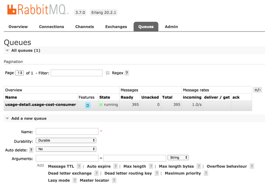The width and height of the screenshot is (265, 188).
Task: Open help icon next to Auto delete
Action: (31, 150)
